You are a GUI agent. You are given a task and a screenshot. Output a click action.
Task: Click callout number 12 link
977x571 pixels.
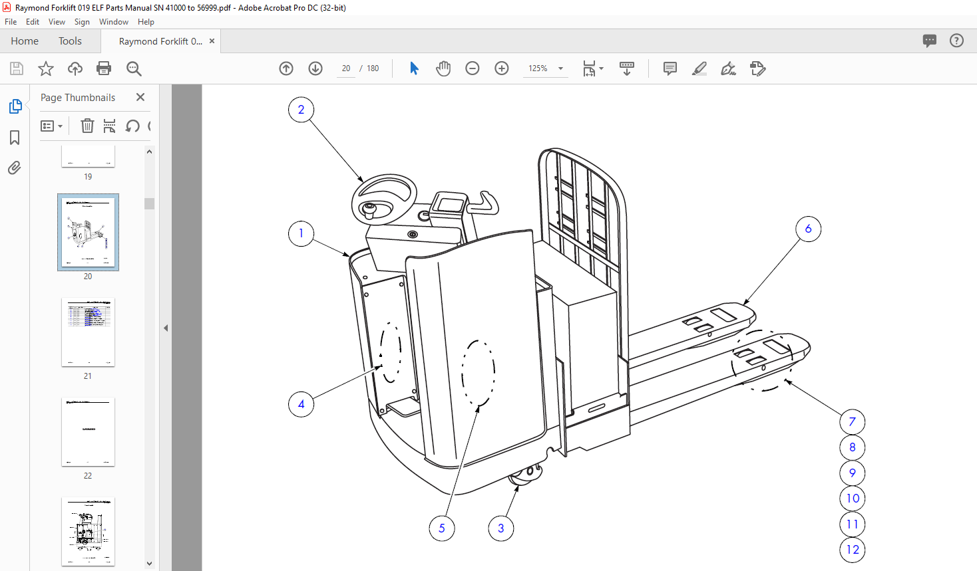tap(853, 550)
